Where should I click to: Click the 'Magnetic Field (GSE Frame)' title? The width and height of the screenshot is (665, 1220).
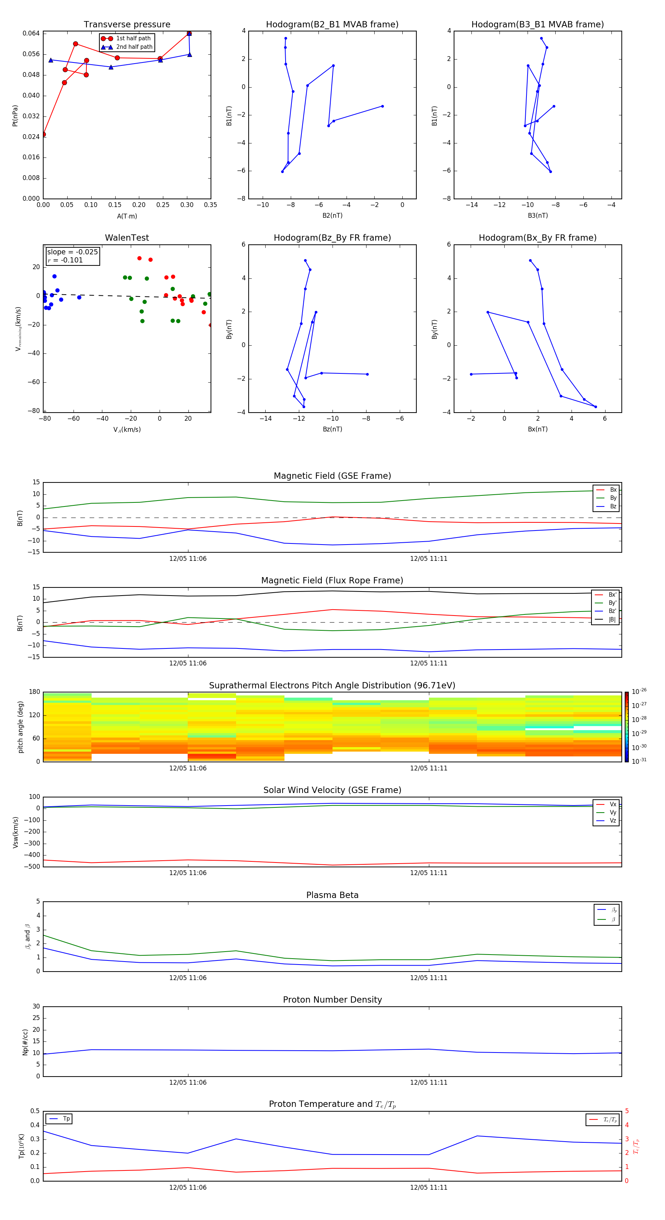coord(332,476)
